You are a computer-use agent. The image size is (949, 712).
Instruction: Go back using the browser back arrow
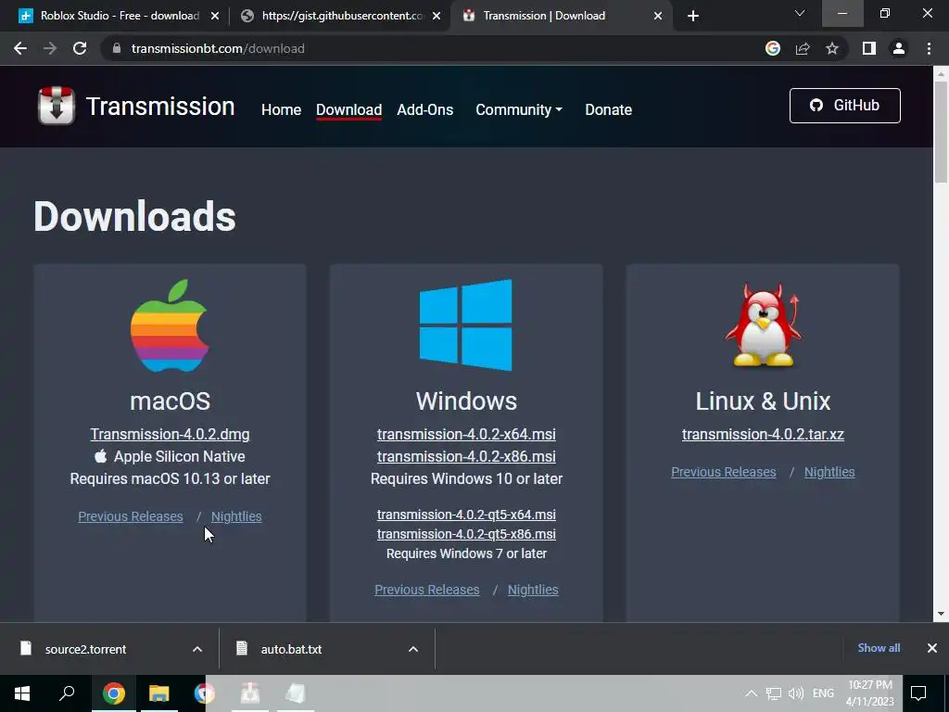(20, 48)
